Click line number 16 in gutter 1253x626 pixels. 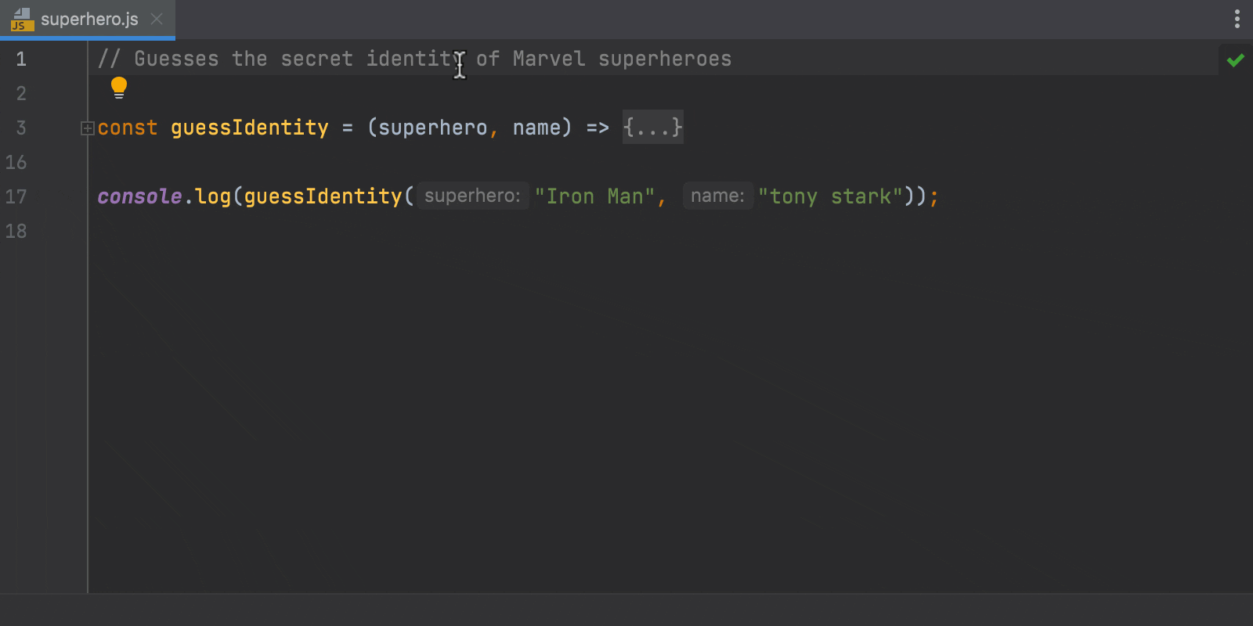point(16,162)
